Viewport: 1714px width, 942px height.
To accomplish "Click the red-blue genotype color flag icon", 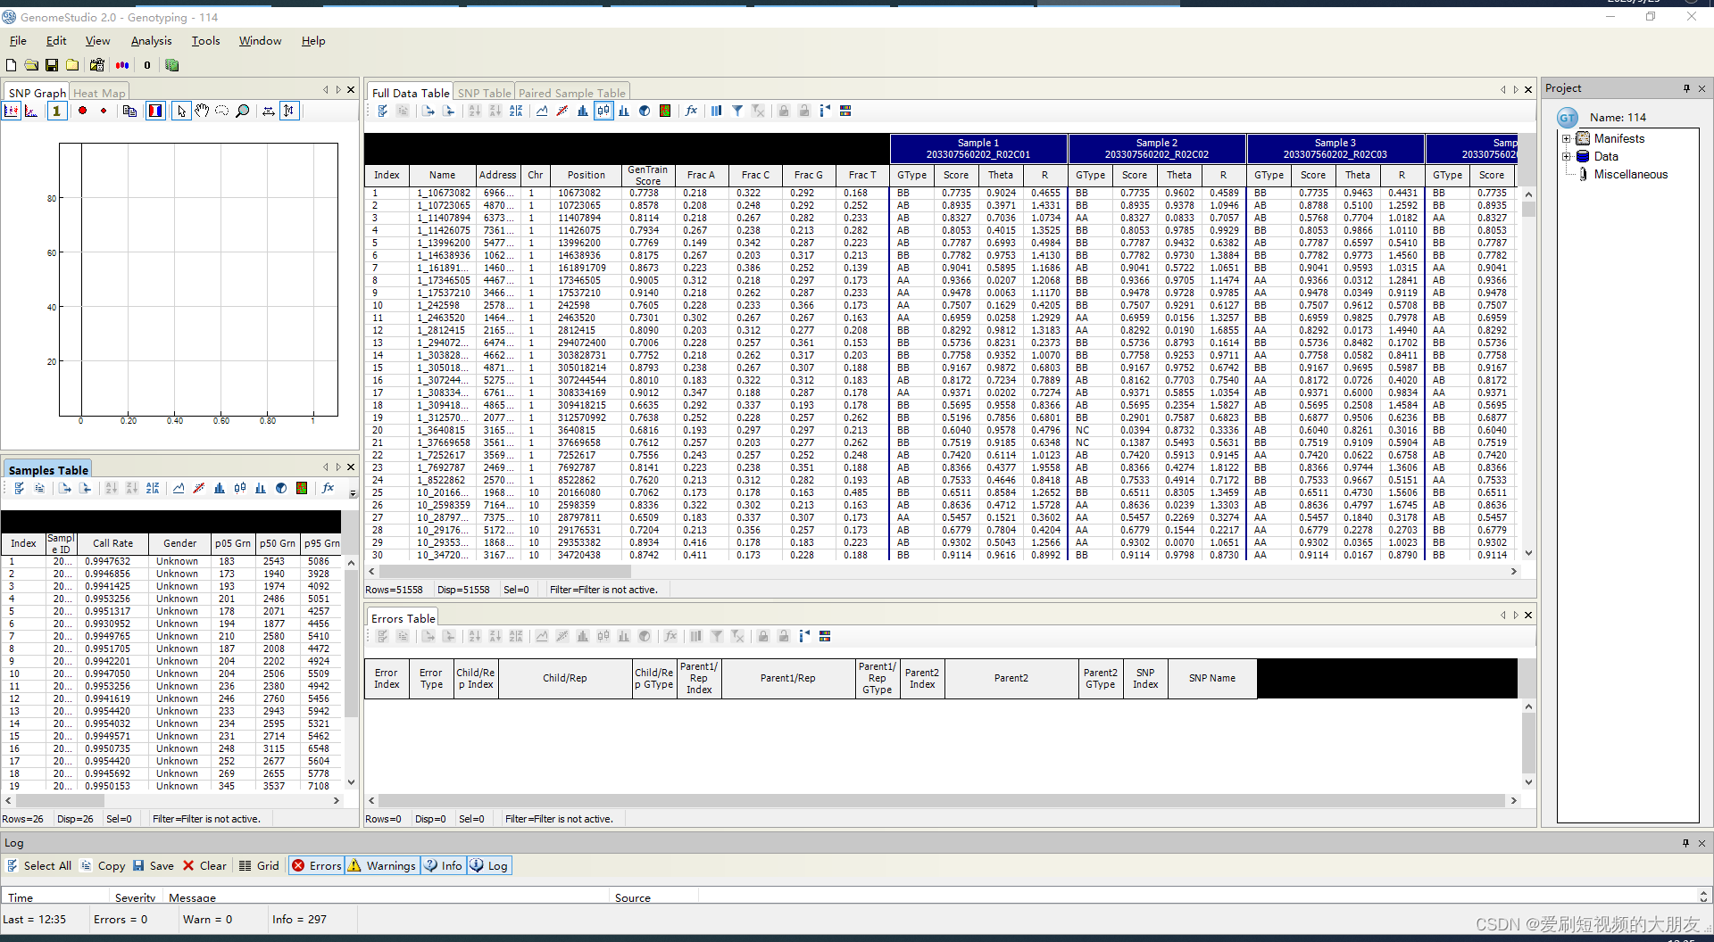I will coord(154,111).
